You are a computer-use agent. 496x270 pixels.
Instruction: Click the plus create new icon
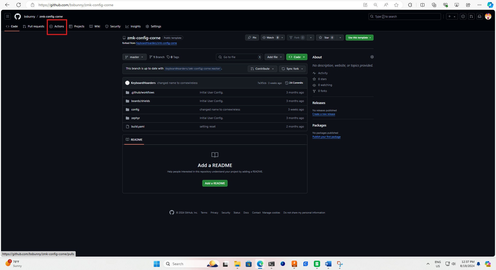click(x=452, y=17)
